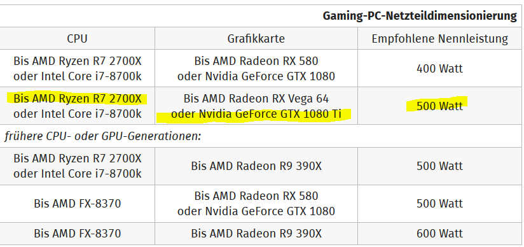This screenshot has width=524, height=247.
Task: Click the first row's Bis AMD Radeon RX 580 text
Action: coord(256,61)
